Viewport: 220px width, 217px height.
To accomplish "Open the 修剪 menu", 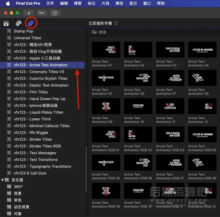I will click(x=78, y=3).
